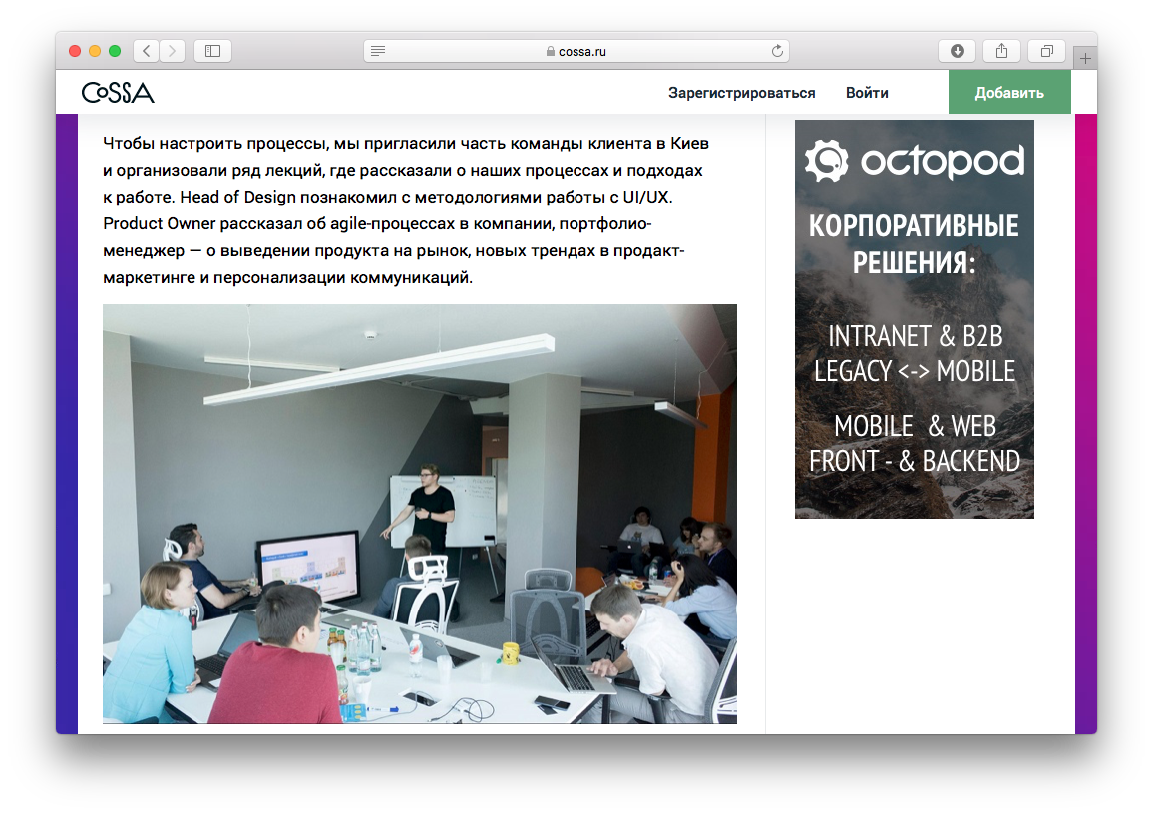Click the Войти link
Image resolution: width=1153 pixels, height=814 pixels.
tap(867, 93)
